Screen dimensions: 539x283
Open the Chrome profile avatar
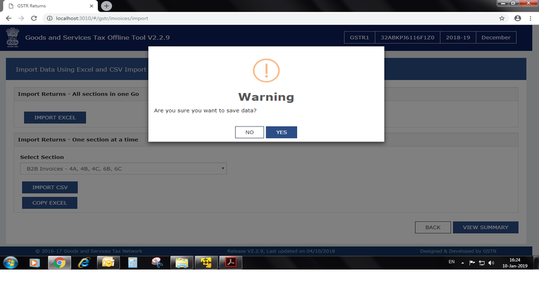(517, 18)
